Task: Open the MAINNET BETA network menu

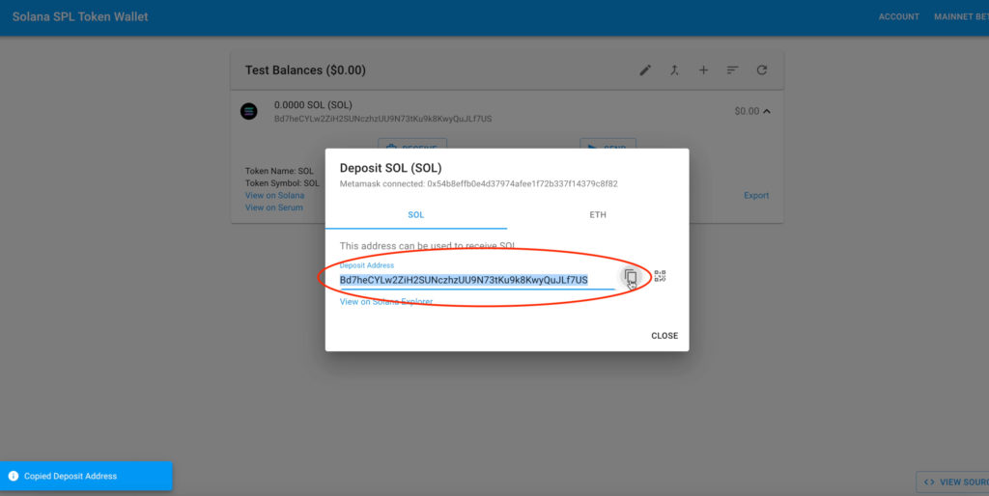Action: [961, 17]
